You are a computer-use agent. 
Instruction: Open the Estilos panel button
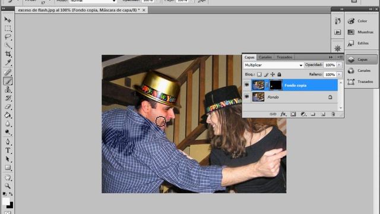pyautogui.click(x=362, y=43)
